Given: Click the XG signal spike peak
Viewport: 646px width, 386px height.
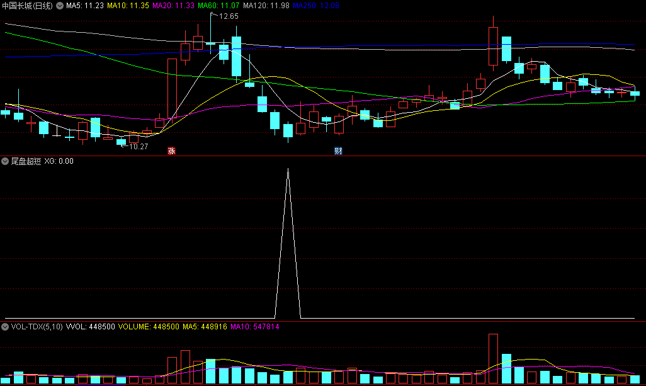Looking at the screenshot, I should point(288,169).
